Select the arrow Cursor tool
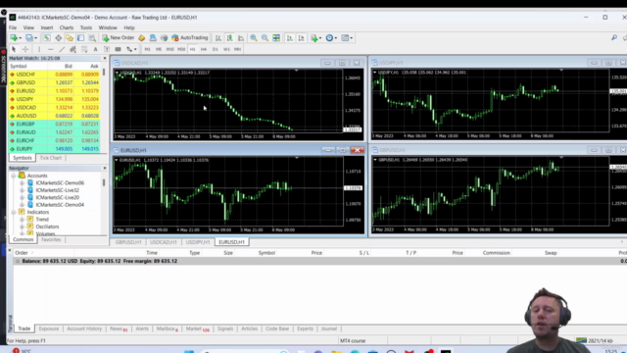The image size is (627, 353). coord(14,49)
